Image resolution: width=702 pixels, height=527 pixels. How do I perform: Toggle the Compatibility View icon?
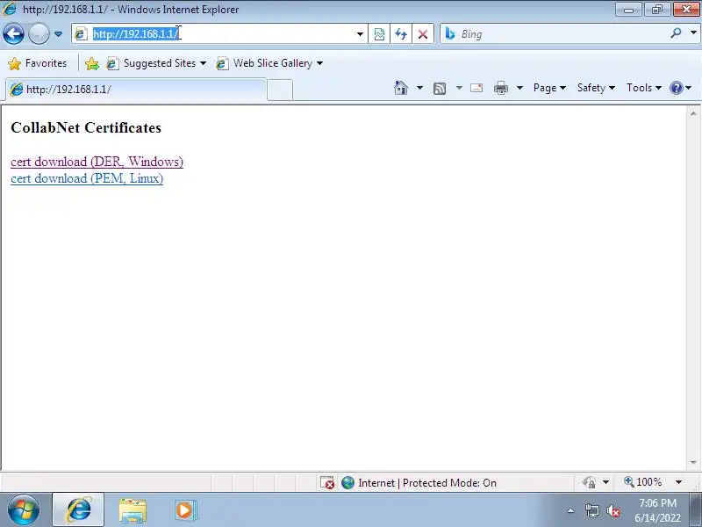[379, 34]
